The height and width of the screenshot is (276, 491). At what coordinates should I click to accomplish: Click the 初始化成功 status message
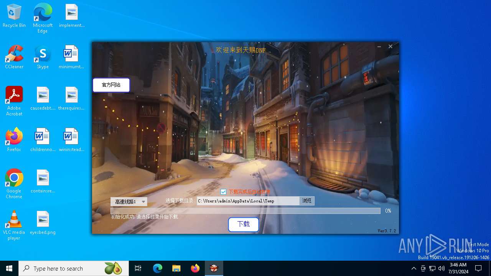(x=146, y=217)
